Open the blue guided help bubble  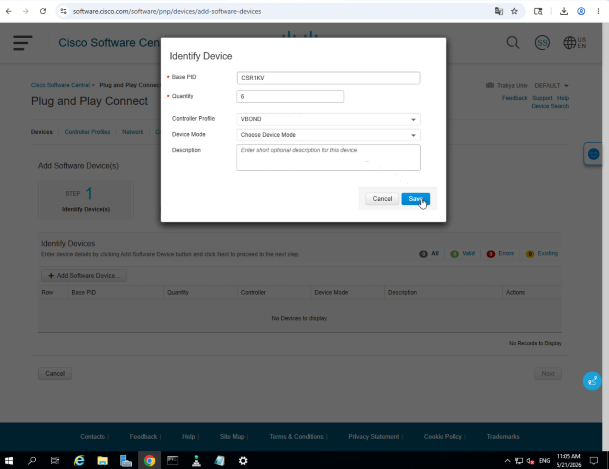[592, 381]
